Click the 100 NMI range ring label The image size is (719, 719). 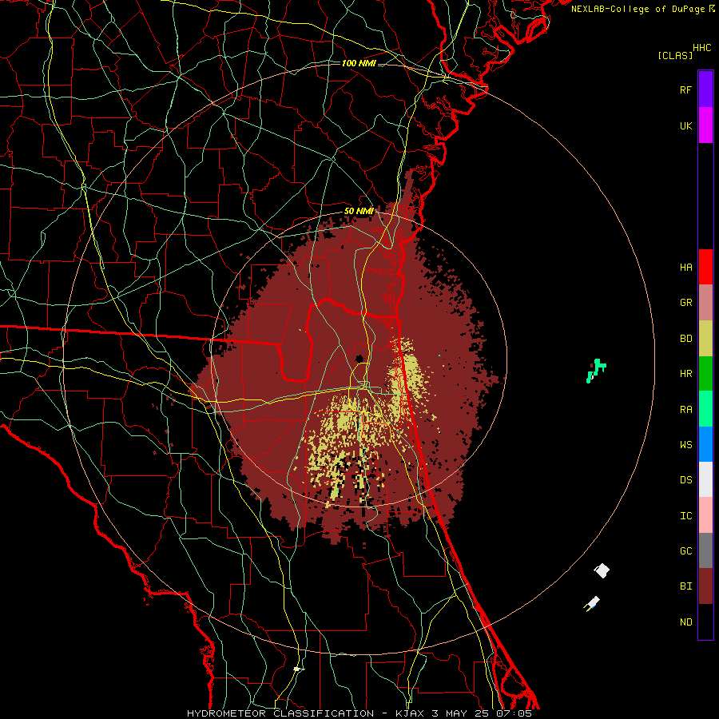click(359, 63)
